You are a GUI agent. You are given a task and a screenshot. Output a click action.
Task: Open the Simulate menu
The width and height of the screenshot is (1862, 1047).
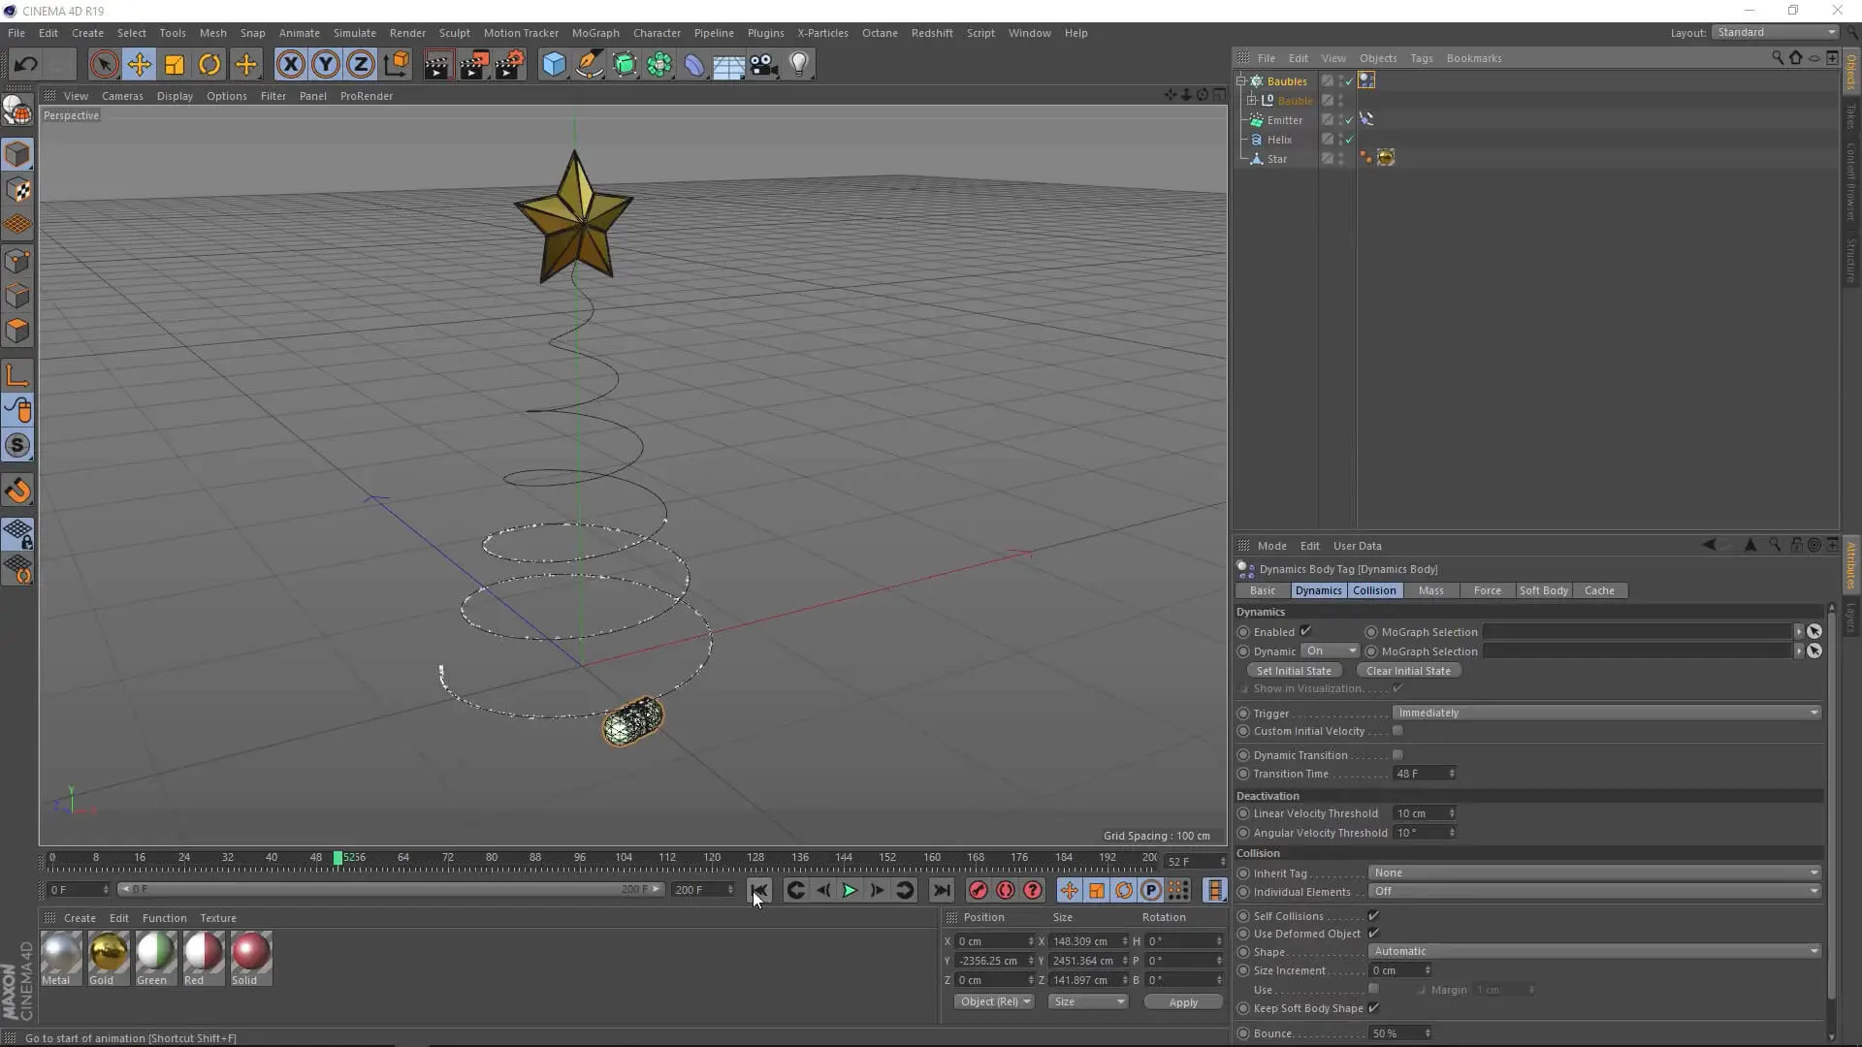355,33
